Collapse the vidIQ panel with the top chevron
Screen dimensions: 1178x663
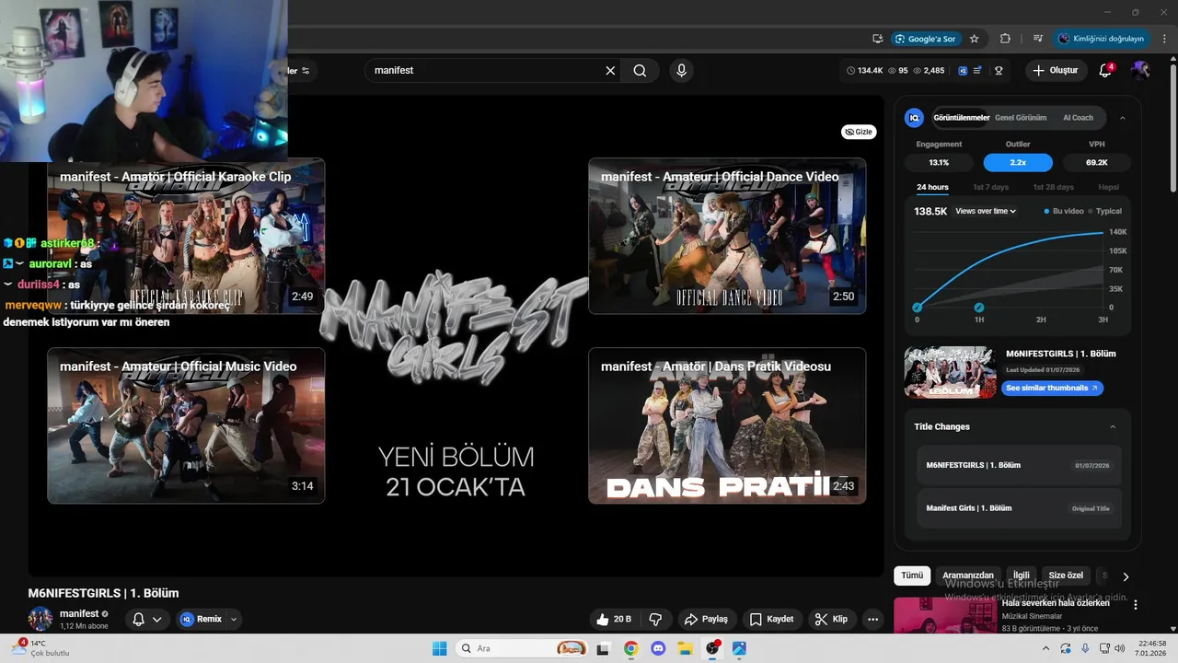click(1122, 118)
